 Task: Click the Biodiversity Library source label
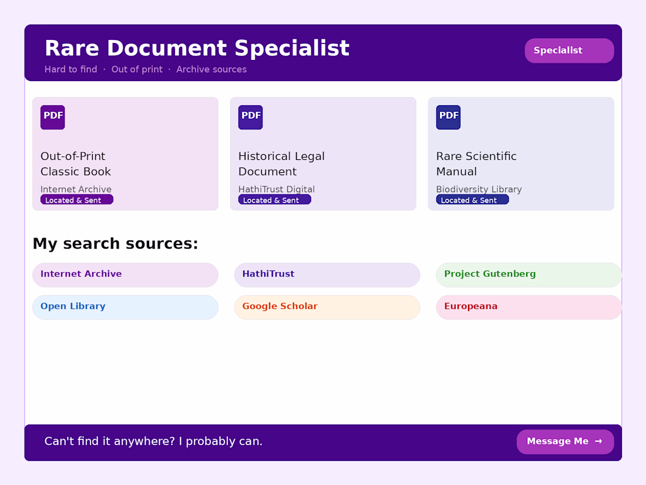coord(479,189)
